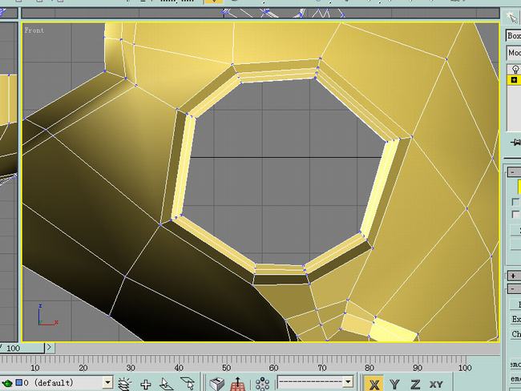The height and width of the screenshot is (391, 521).
Task: Restrict movement to the Z axis
Action: point(415,384)
